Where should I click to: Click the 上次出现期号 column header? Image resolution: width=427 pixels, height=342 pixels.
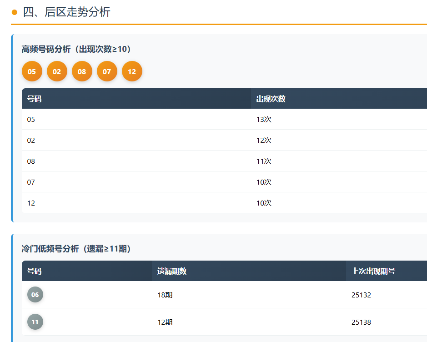click(373, 271)
